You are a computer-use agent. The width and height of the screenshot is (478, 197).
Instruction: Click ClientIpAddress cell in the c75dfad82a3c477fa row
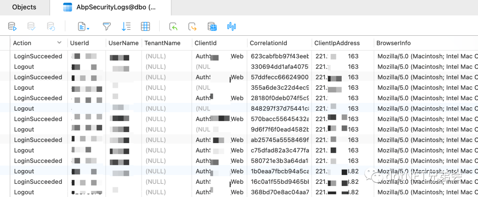pyautogui.click(x=337, y=150)
